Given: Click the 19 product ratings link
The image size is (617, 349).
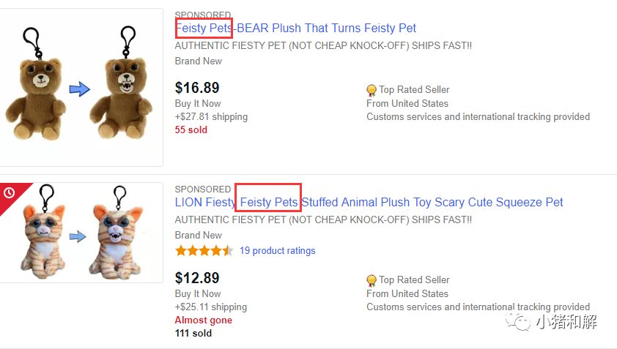Looking at the screenshot, I should coord(277,250).
